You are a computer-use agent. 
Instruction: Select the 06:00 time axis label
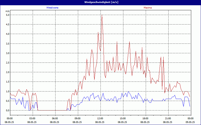(55, 118)
